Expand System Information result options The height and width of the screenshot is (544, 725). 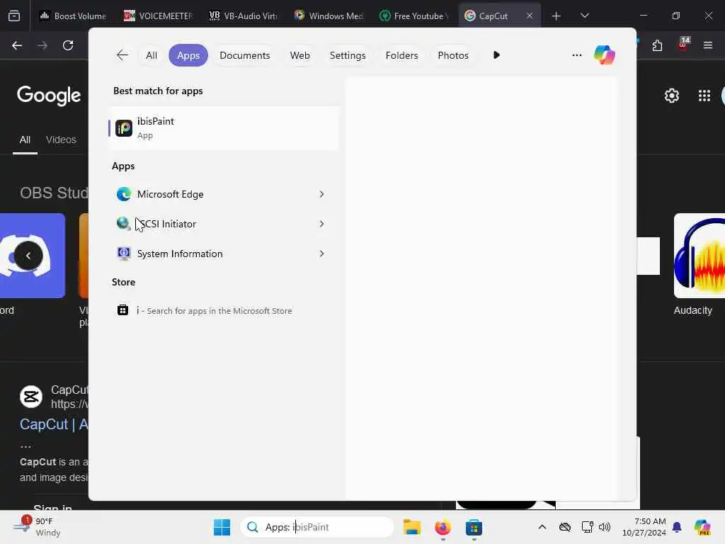(322, 254)
